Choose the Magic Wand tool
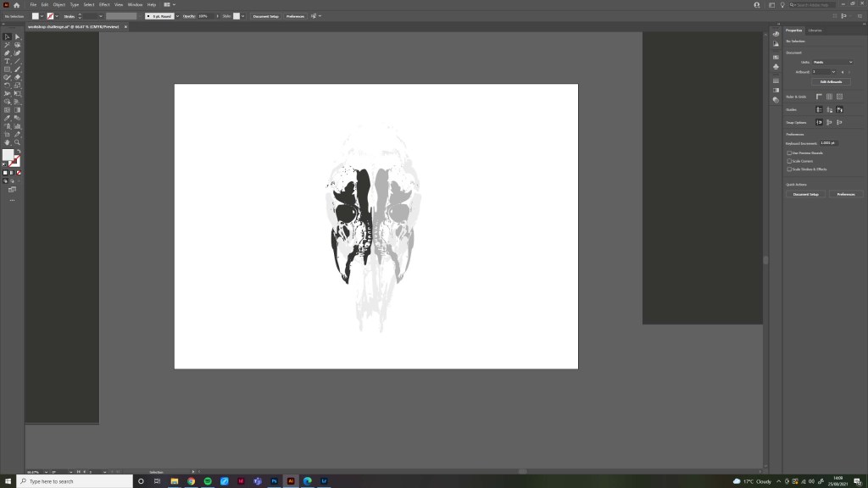 point(8,45)
